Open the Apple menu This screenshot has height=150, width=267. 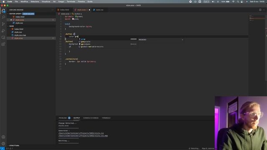4,2
